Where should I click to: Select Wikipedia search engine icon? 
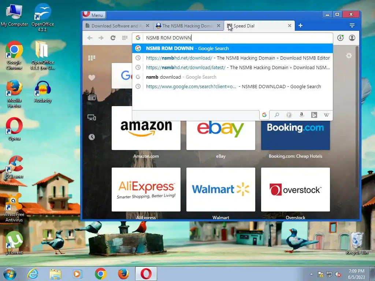point(326,115)
